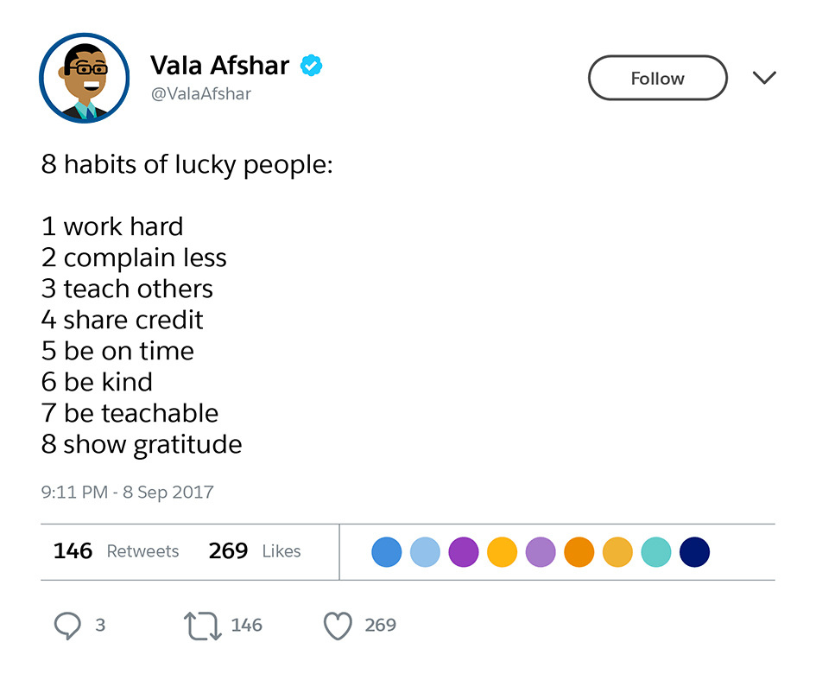Click the dark purple liker avatar
The height and width of the screenshot is (674, 816).
[464, 552]
